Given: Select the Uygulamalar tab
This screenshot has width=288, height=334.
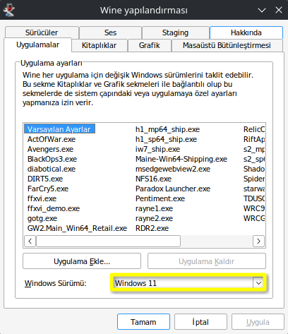Looking at the screenshot, I should (37, 44).
